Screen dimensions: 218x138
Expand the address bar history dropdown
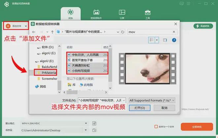coord(118,32)
